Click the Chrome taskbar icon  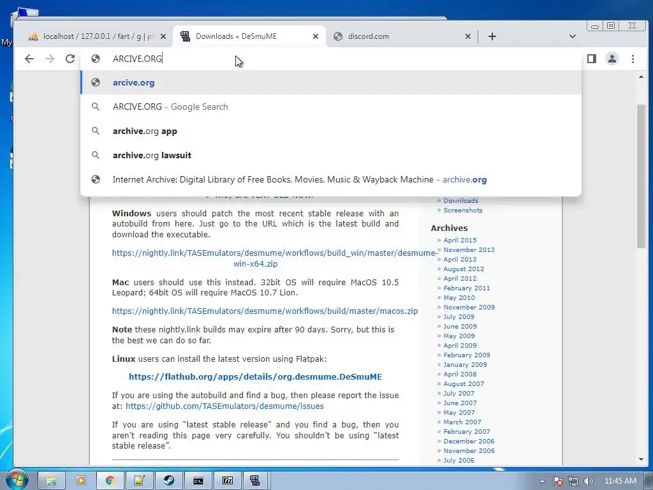(110, 481)
